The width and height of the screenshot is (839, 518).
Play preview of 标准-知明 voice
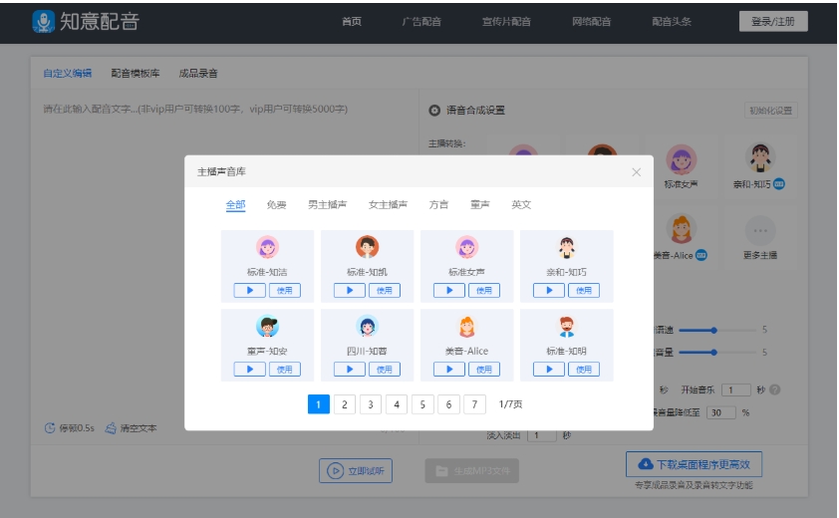549,370
